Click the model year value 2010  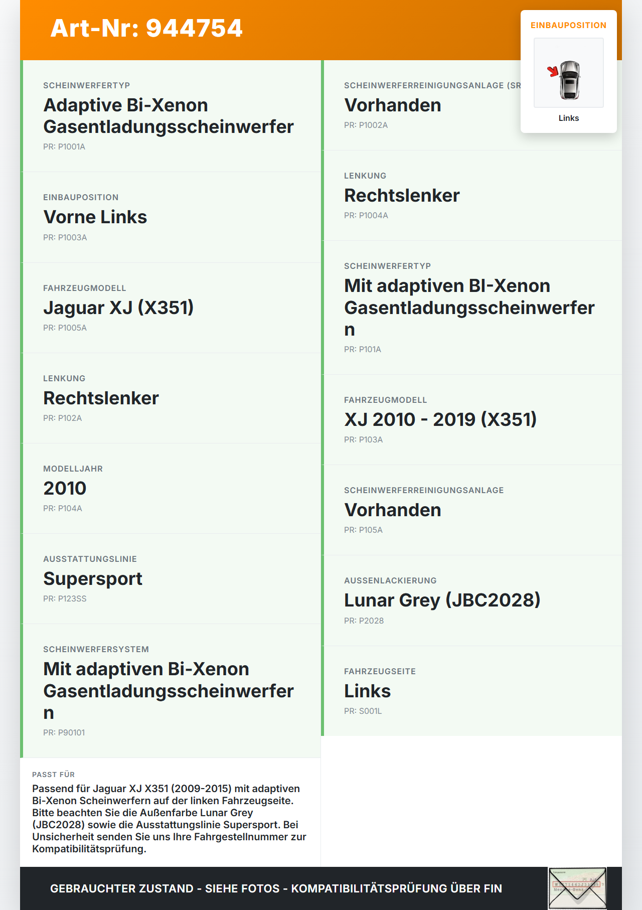pyautogui.click(x=65, y=488)
